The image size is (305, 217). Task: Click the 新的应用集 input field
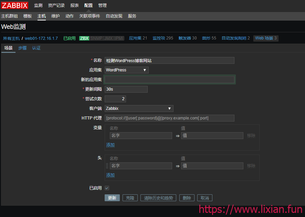[x=169, y=80]
